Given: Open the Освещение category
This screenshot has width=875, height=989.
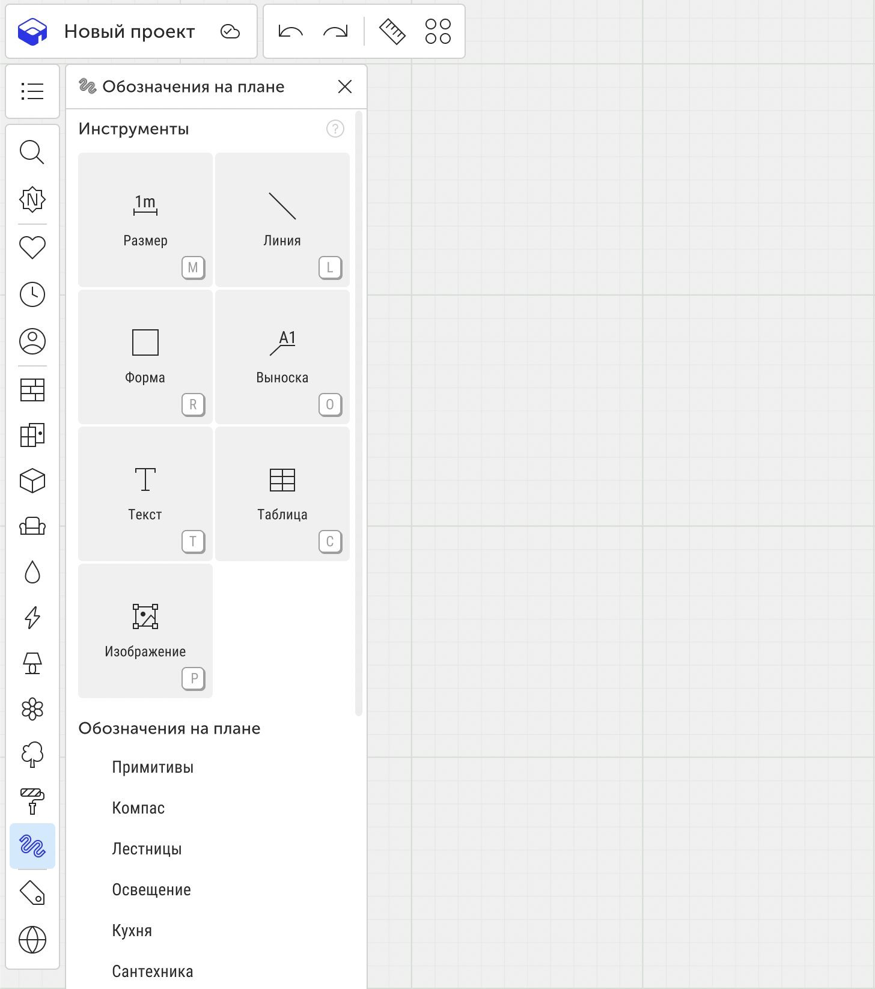Looking at the screenshot, I should 151,890.
